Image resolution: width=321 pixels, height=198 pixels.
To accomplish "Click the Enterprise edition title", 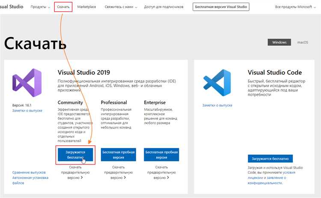I will [155, 102].
